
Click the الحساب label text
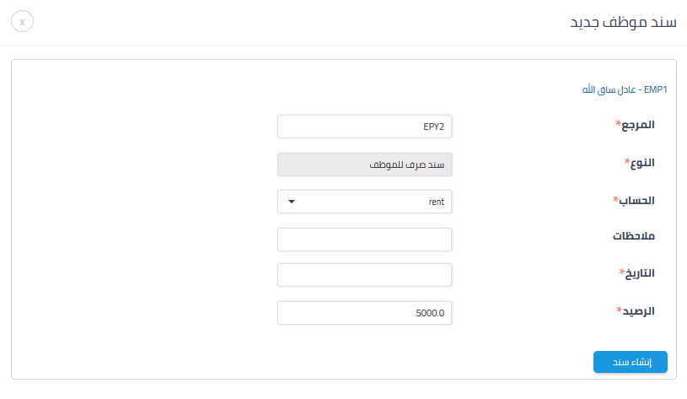point(637,201)
